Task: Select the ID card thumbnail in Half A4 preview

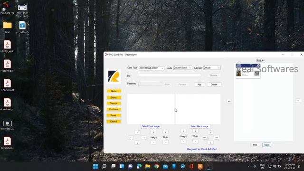Action: tap(248, 71)
